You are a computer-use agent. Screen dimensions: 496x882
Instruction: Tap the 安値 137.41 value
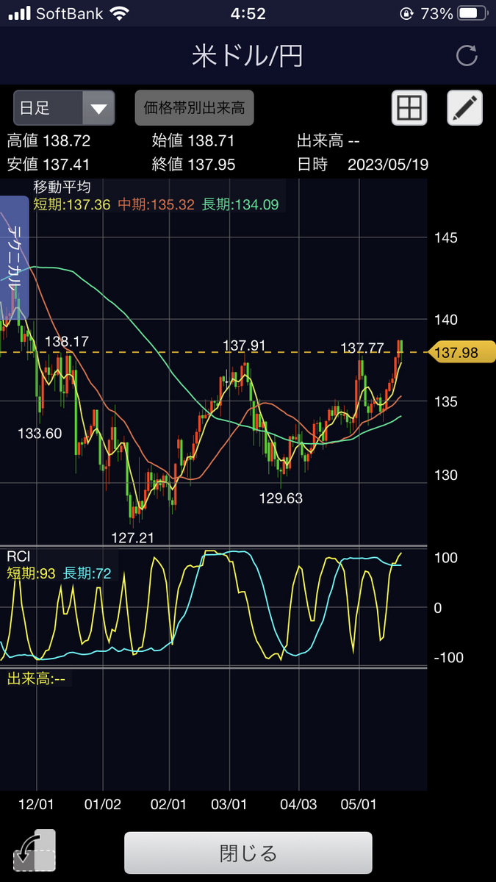48,165
